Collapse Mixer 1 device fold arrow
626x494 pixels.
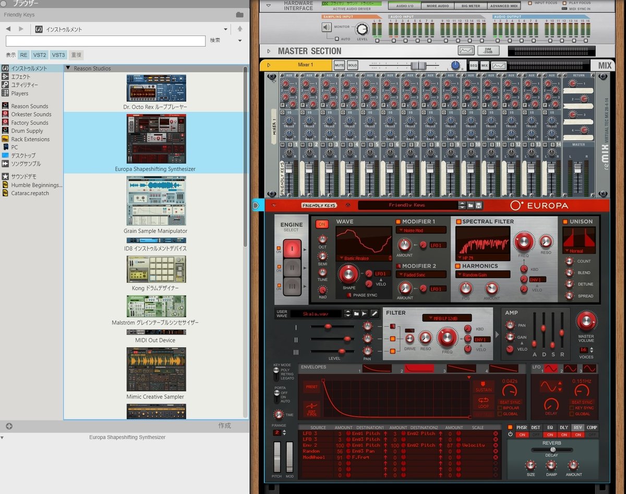coord(269,65)
